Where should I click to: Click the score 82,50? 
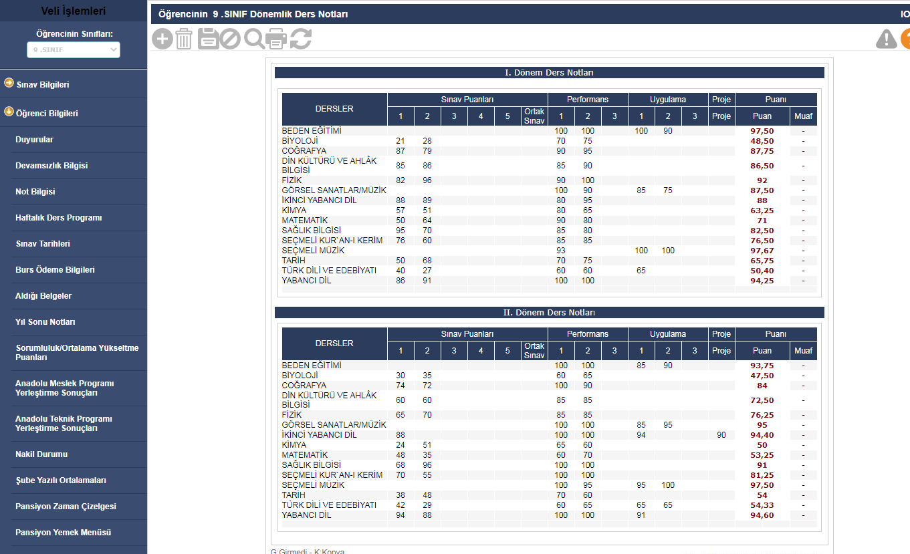click(x=762, y=231)
